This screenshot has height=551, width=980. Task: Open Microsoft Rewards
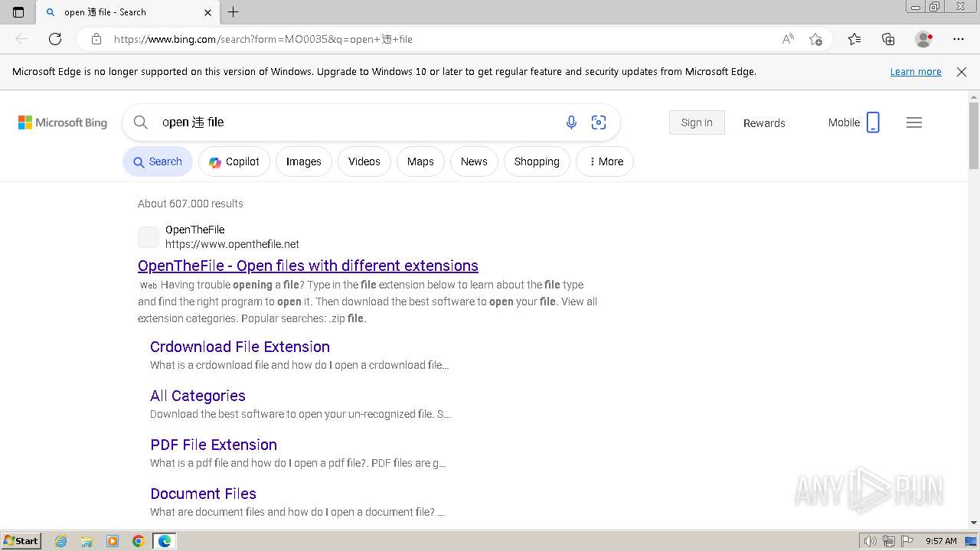(764, 122)
